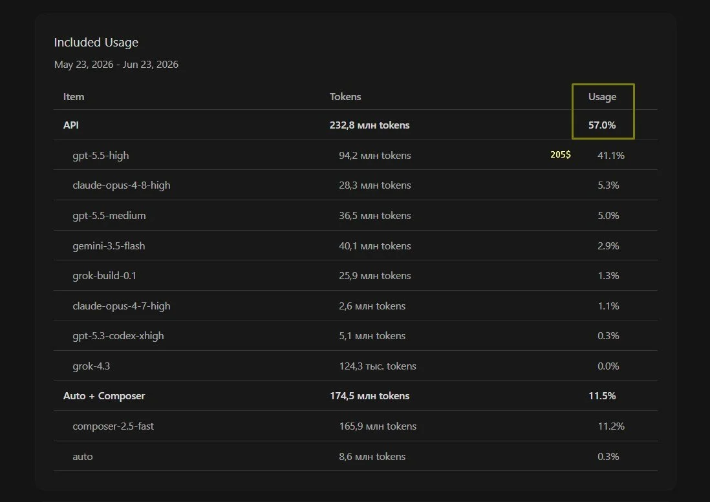Select the composer-2.5-fast row name
The image size is (710, 502).
pos(113,426)
